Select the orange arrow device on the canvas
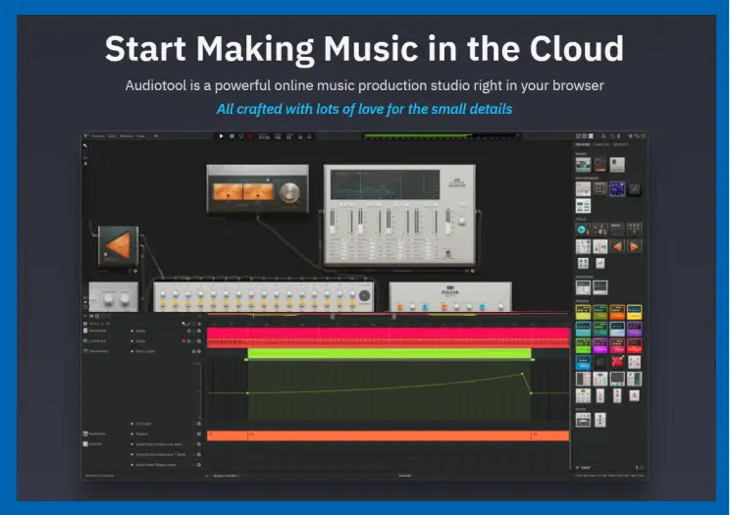This screenshot has height=515, width=730. [x=119, y=246]
